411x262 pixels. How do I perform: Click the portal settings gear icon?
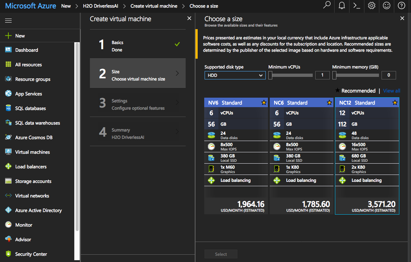tap(371, 6)
